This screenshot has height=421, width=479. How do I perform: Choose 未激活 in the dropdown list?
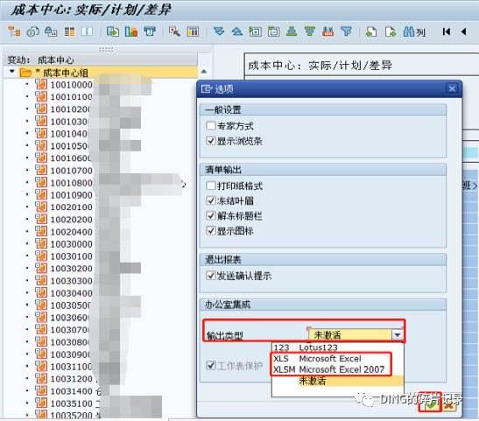coord(337,381)
